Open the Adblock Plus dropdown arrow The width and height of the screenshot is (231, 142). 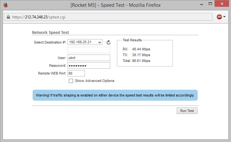224,17
